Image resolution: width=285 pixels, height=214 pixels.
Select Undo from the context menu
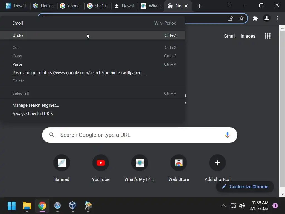point(92,35)
